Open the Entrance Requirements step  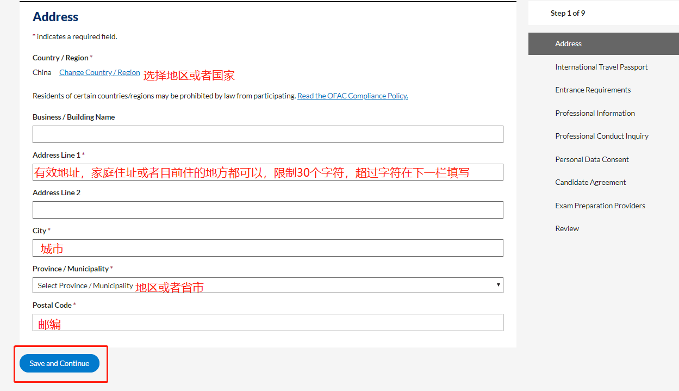(x=593, y=90)
